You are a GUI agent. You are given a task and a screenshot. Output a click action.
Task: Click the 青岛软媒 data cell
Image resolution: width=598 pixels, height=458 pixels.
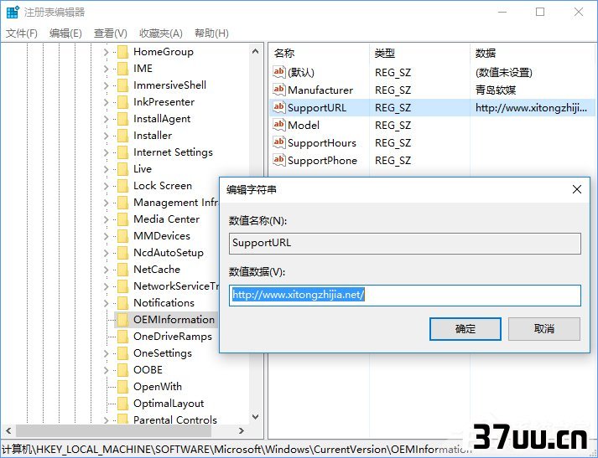click(496, 90)
